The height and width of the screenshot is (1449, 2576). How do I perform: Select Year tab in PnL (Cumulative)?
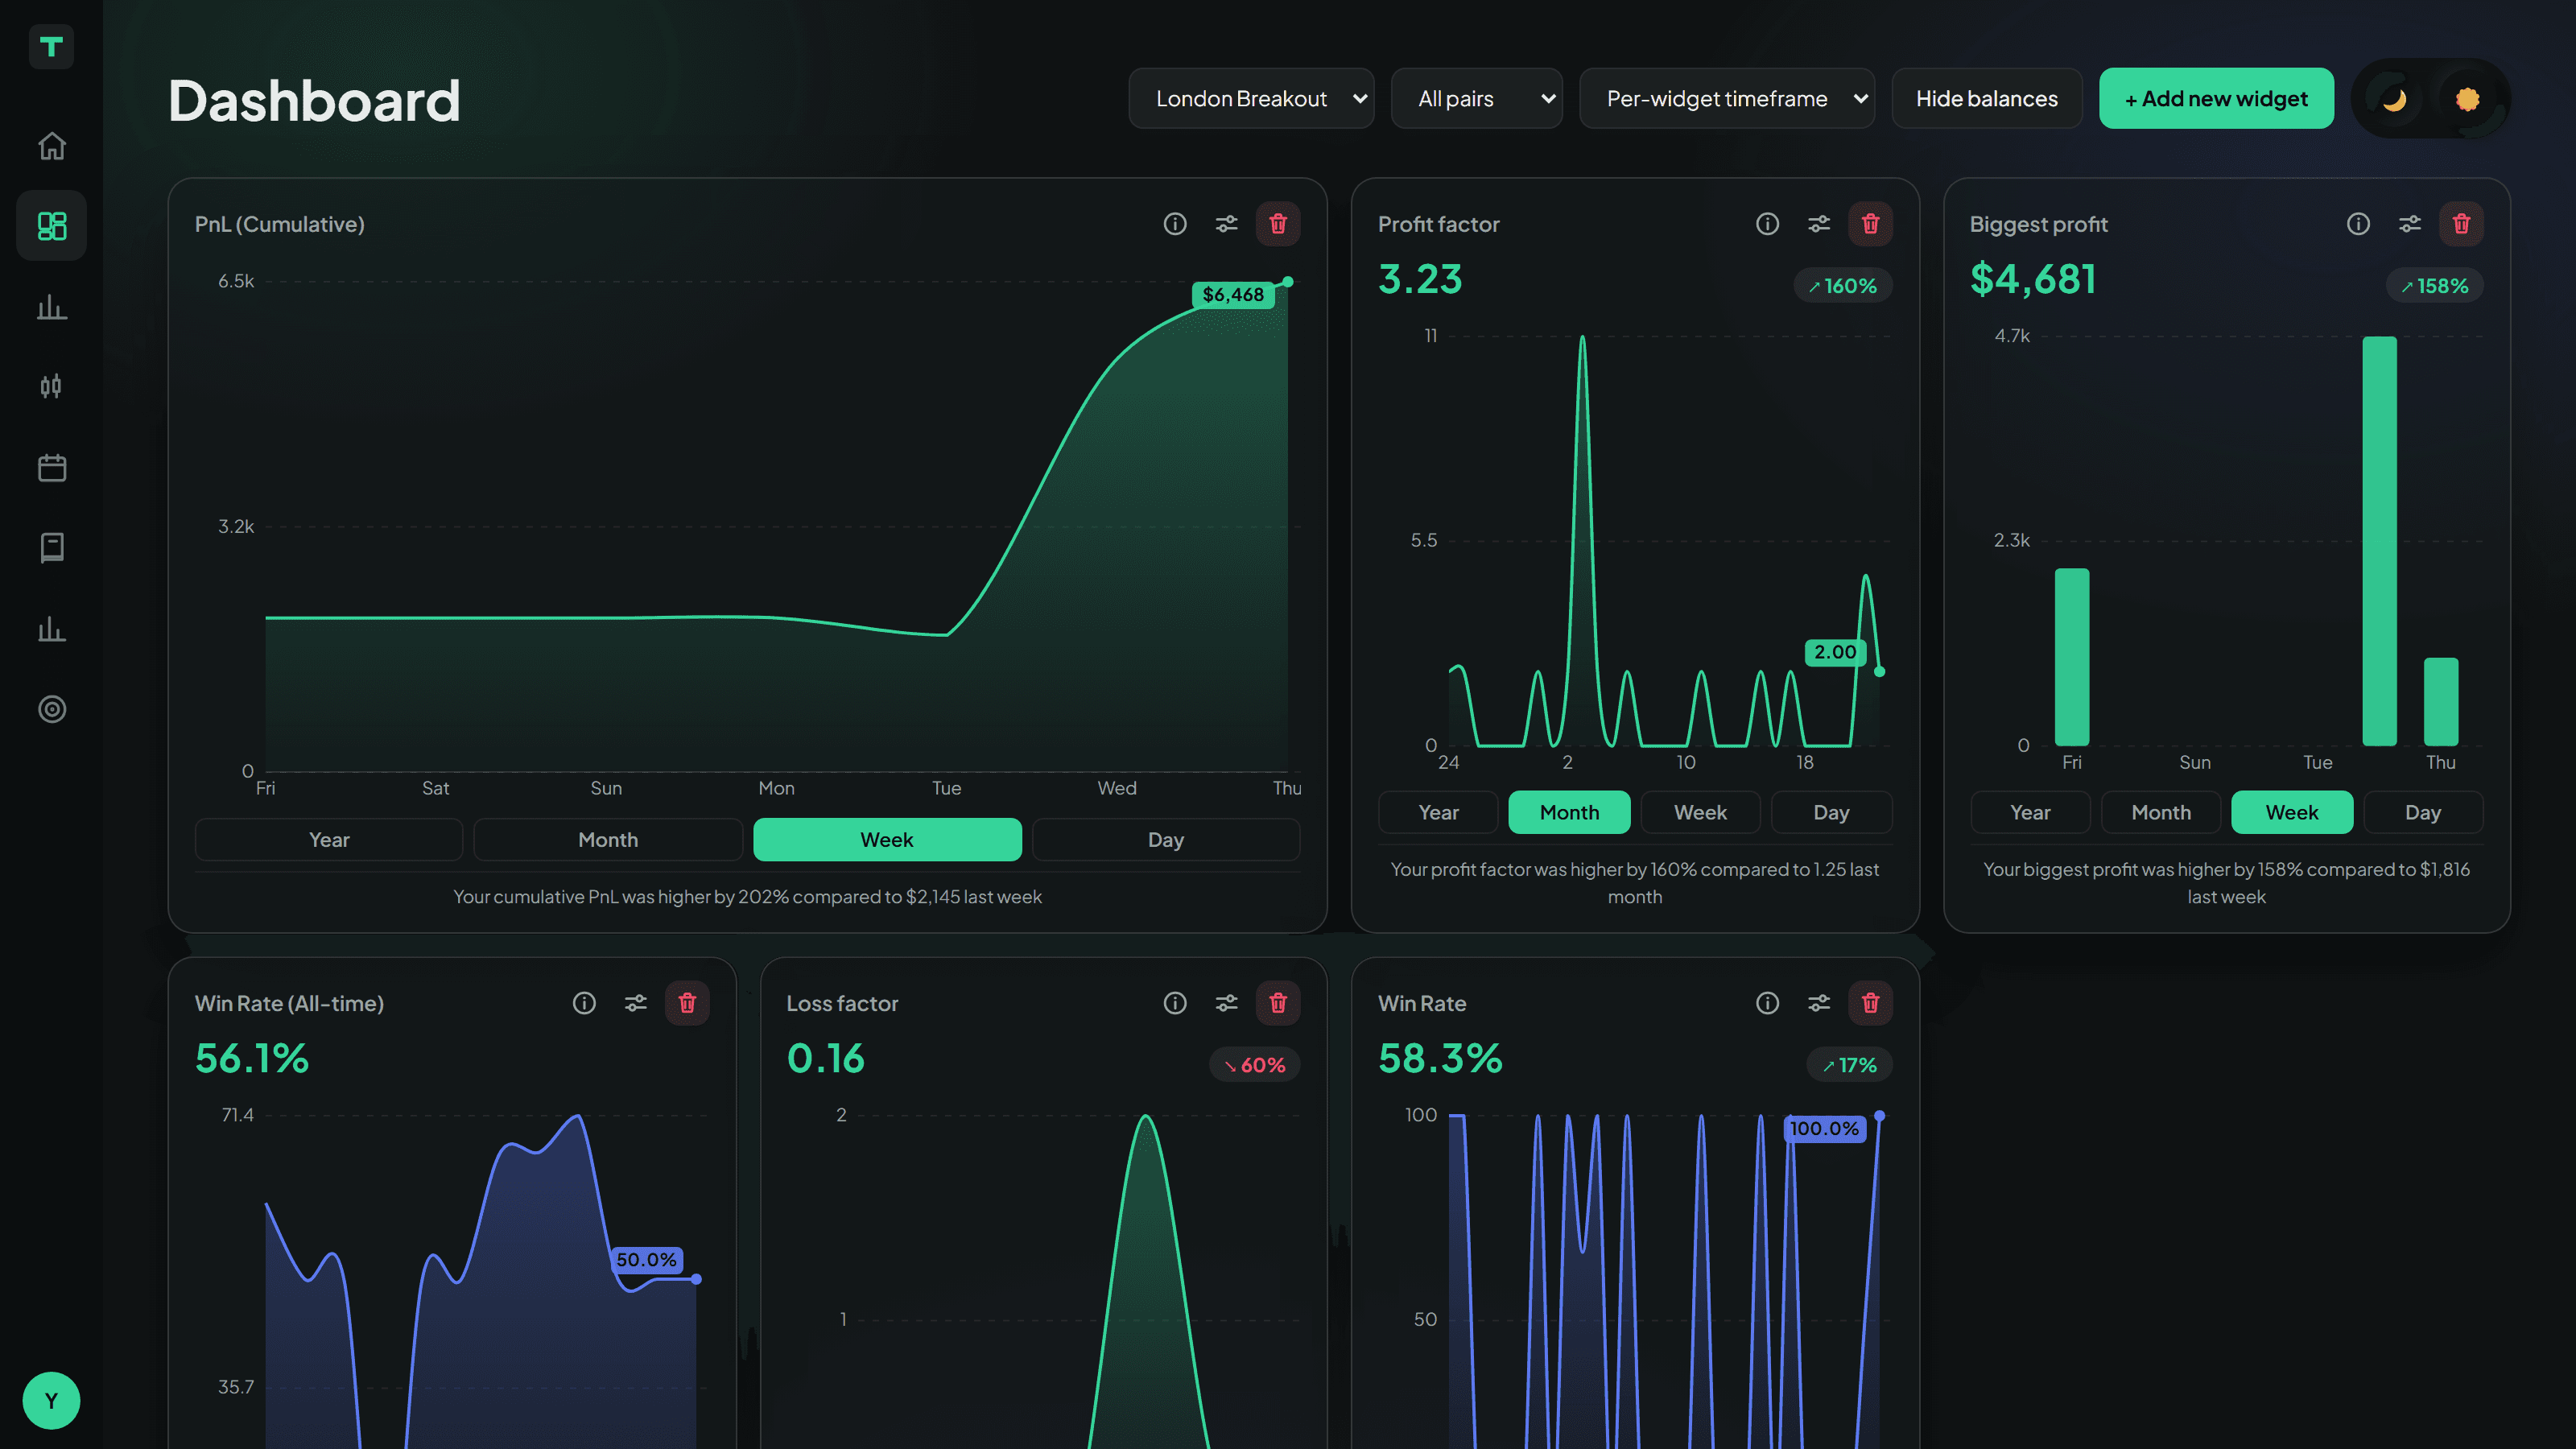(329, 839)
